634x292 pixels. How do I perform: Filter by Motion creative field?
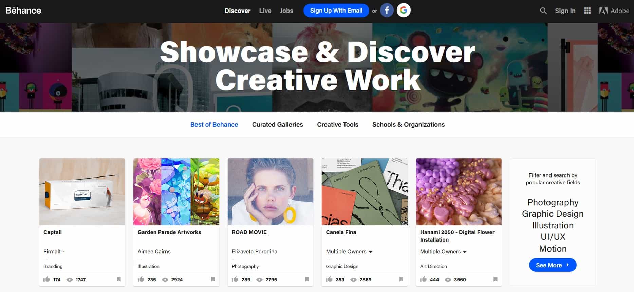tap(553, 249)
